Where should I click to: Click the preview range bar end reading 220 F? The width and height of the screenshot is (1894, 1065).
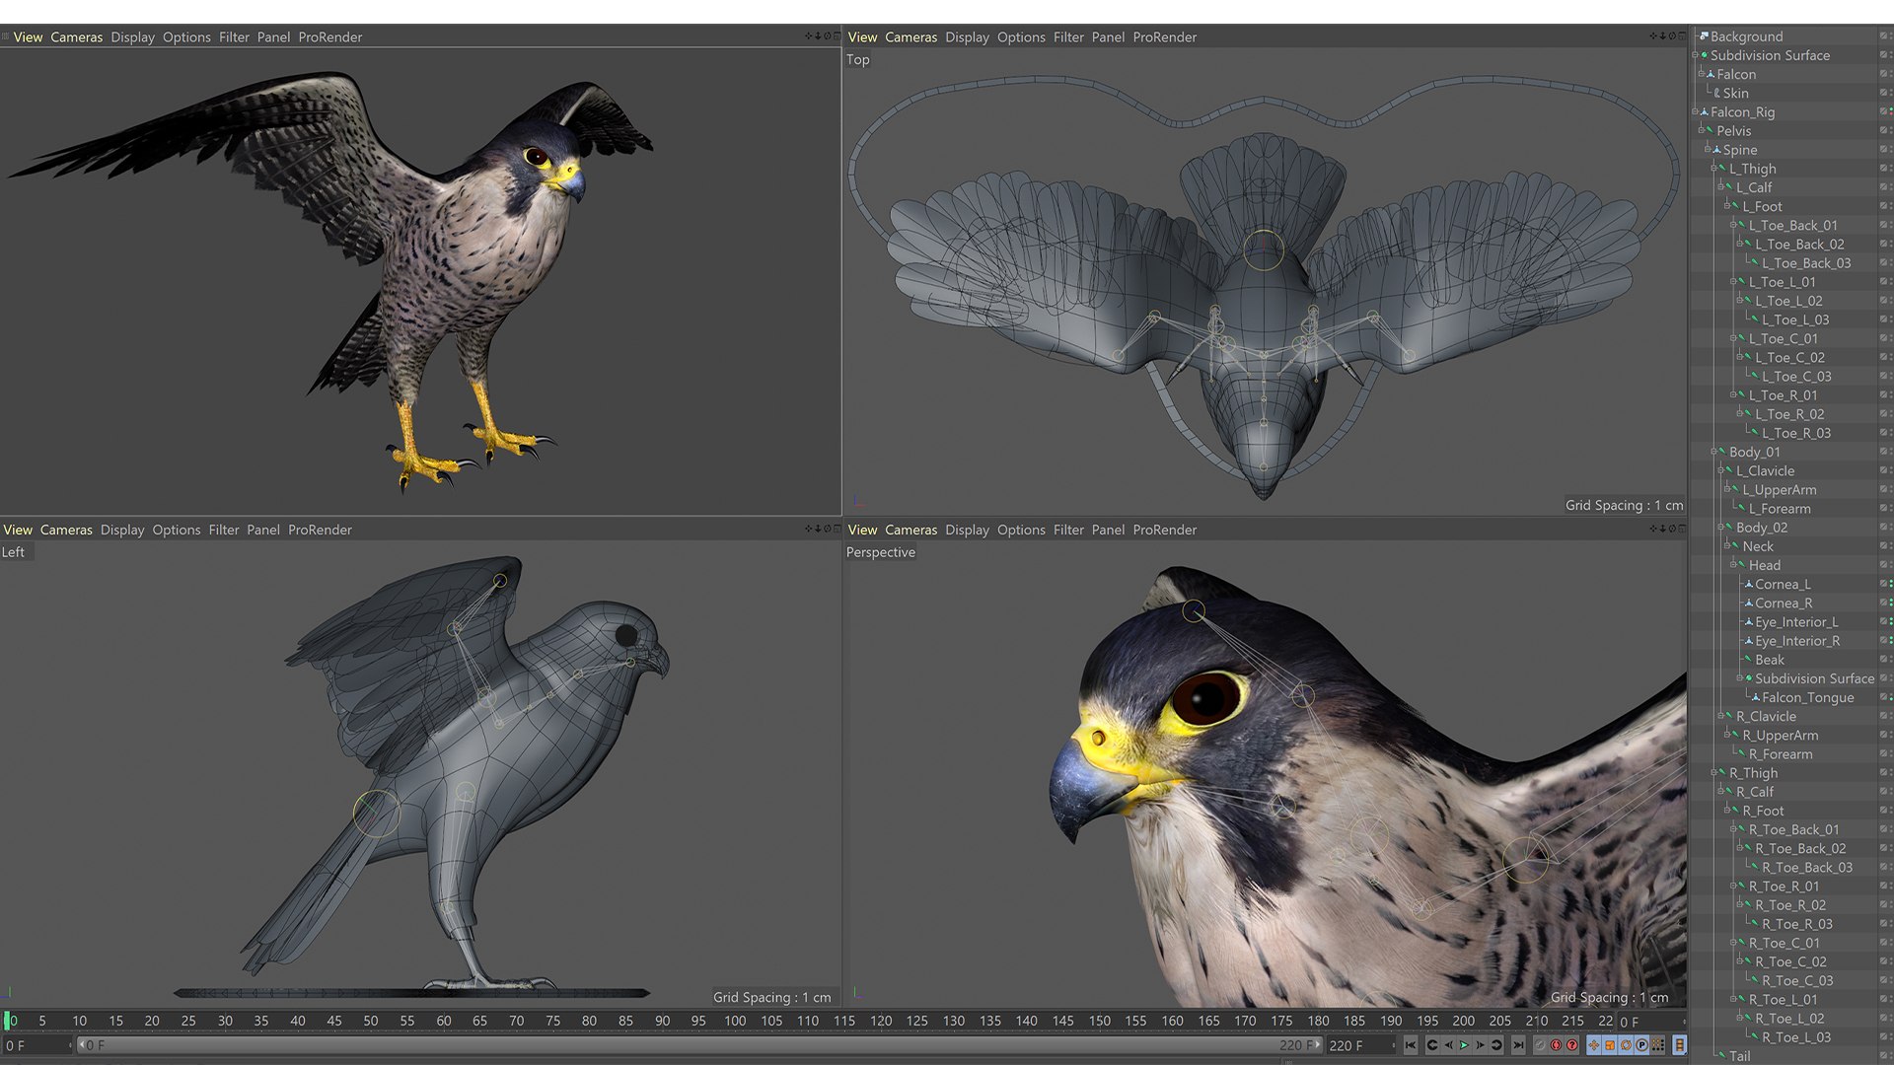tap(1297, 1045)
